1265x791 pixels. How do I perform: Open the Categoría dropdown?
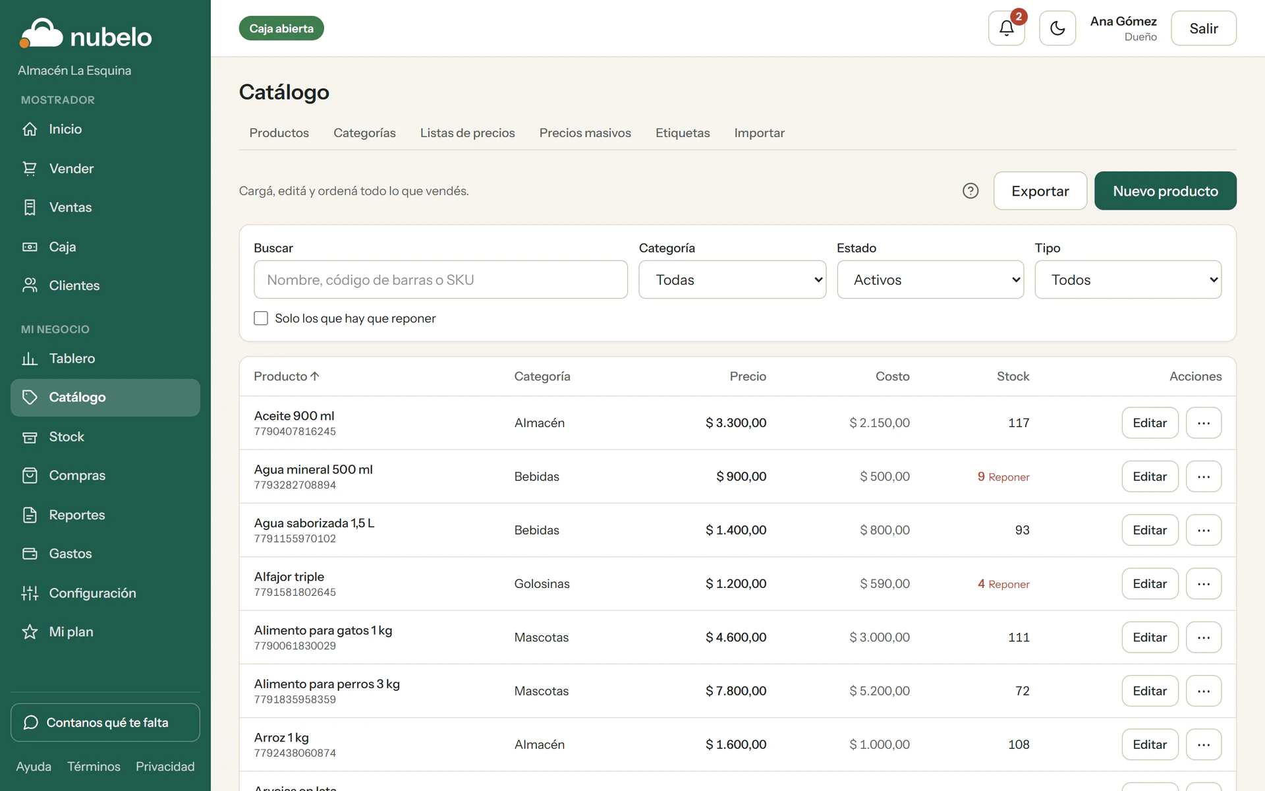click(x=732, y=279)
